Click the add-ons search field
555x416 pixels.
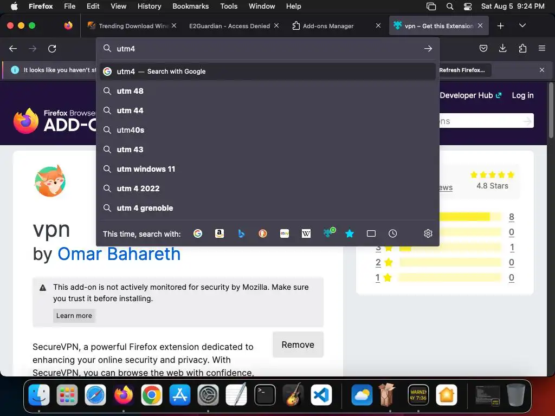(x=481, y=121)
